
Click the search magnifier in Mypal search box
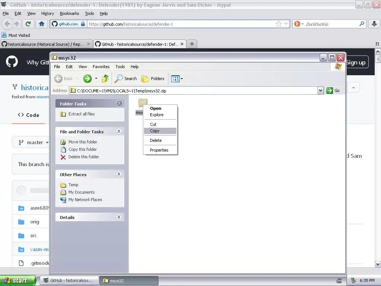click(362, 24)
